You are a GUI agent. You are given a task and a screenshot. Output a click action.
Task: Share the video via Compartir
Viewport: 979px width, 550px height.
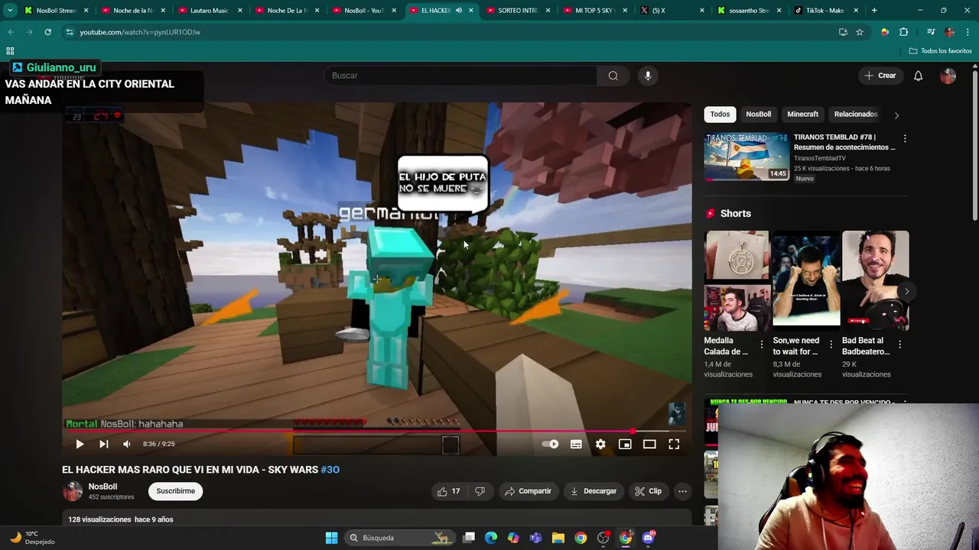528,491
